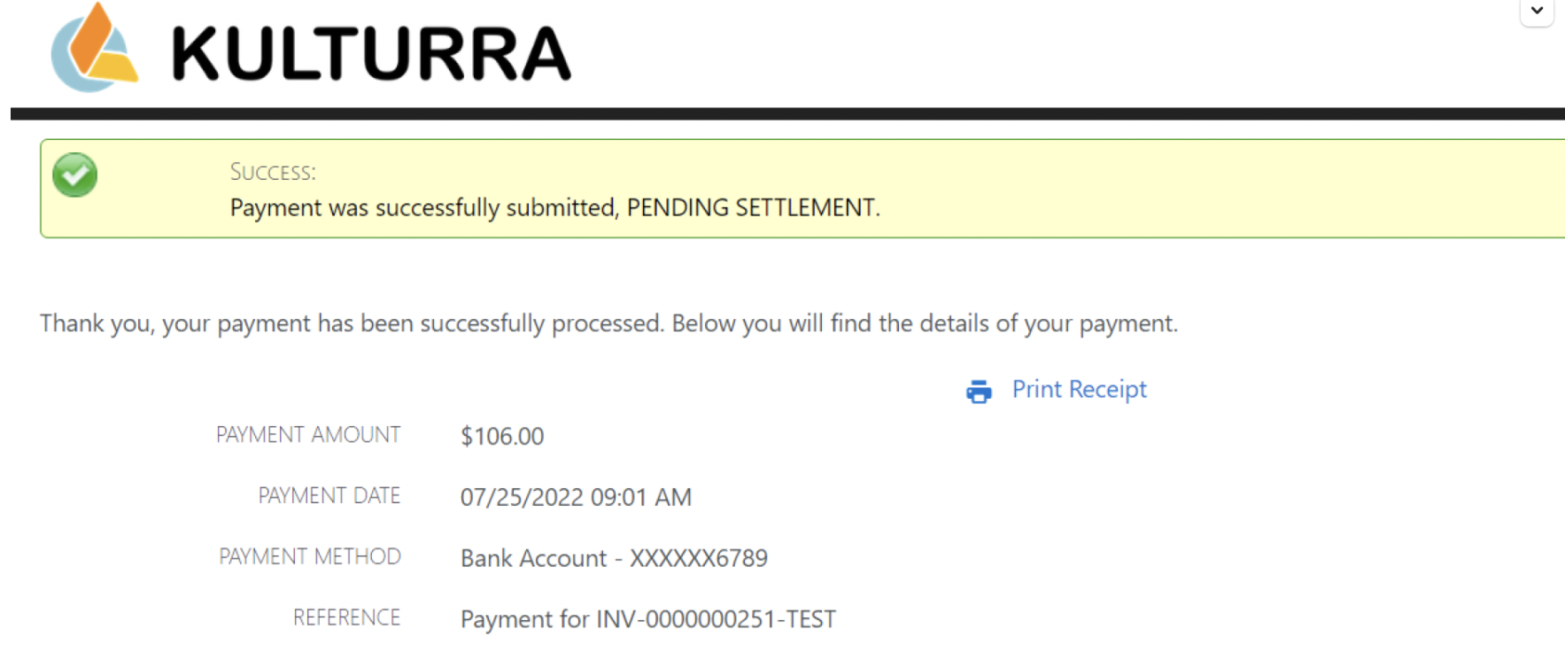Screen dimensions: 1565x668
Task: Click the Reference label
Action: point(346,618)
